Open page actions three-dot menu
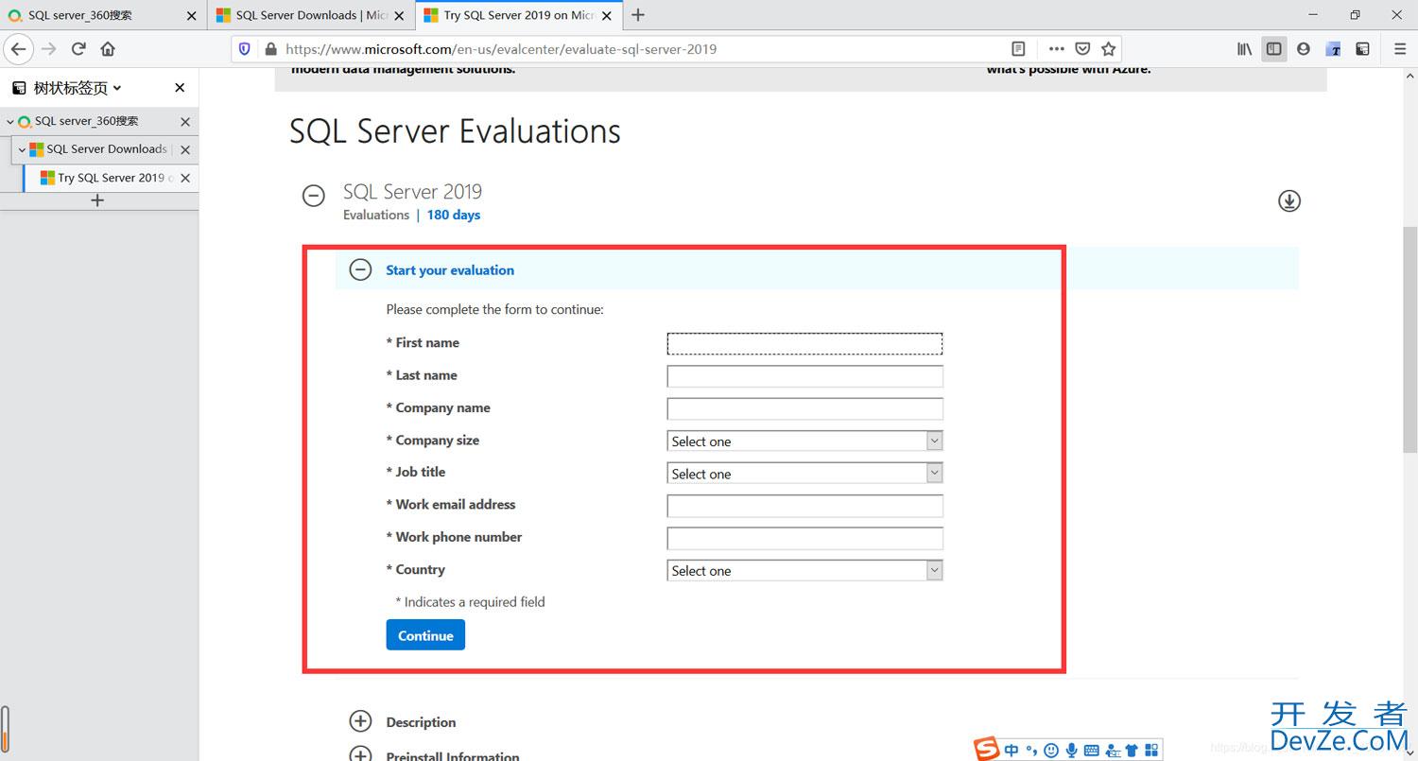The height and width of the screenshot is (761, 1418). point(1056,48)
